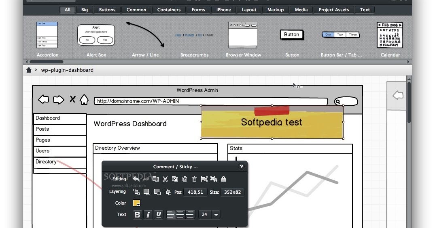
Task: Delete the selection using the trash icon
Action: point(194,179)
